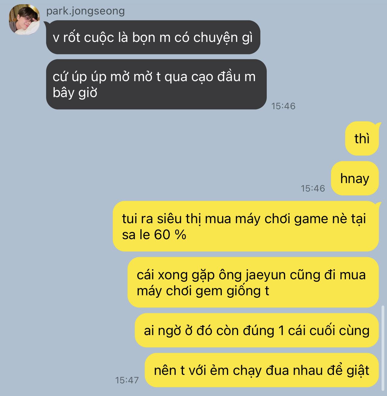Tap the park.jongseong username label
This screenshot has height=396, width=387.
[x=85, y=11]
